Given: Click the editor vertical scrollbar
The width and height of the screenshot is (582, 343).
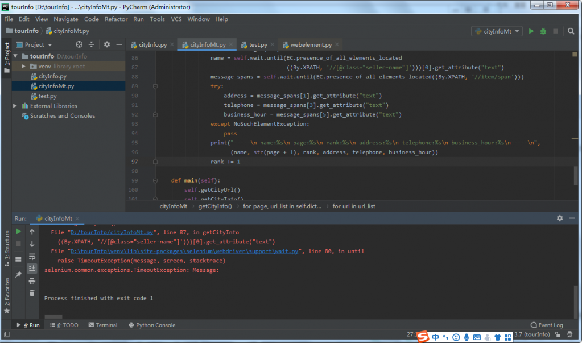Looking at the screenshot, I should coord(575,175).
